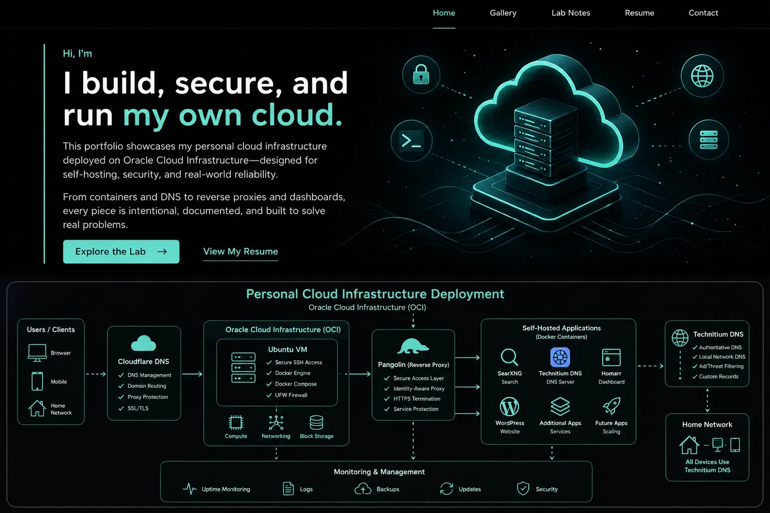Click the Backups cloud upload icon
770x513 pixels.
tap(363, 488)
